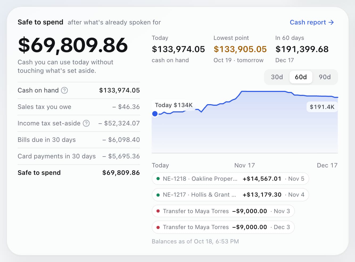The width and height of the screenshot is (355, 262).
Task: Click the 'Nov 17' chart axis label
Action: pyautogui.click(x=245, y=165)
